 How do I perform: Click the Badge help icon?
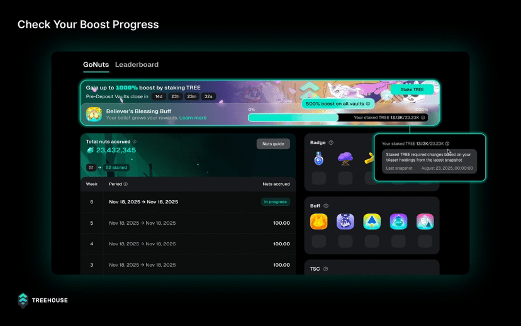point(331,143)
